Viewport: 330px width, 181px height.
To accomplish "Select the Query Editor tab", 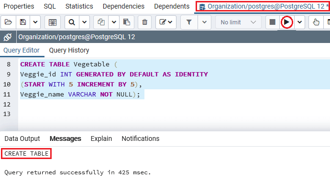I will click(22, 50).
